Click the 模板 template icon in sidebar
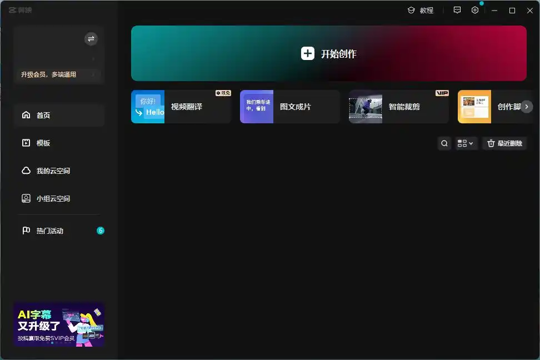 (26, 143)
